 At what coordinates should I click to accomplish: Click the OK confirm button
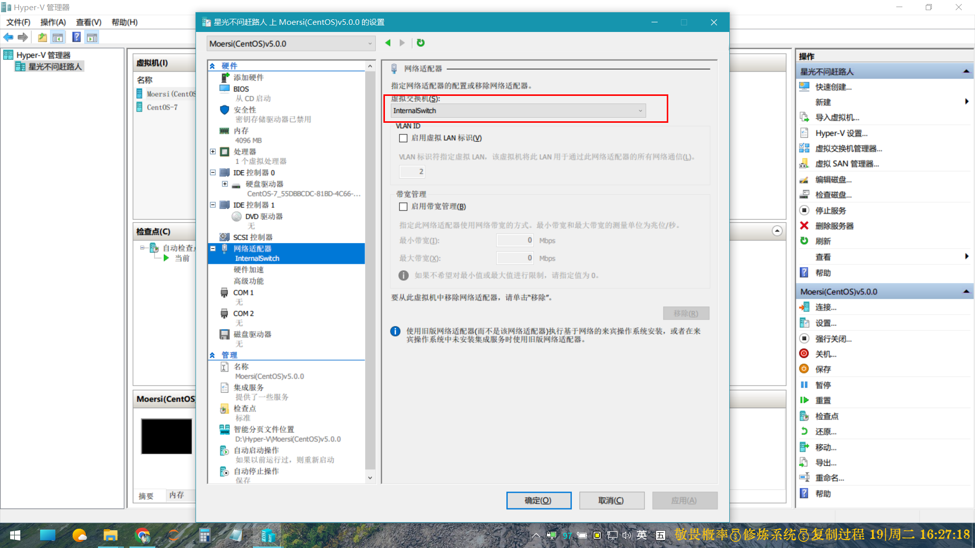coord(539,500)
